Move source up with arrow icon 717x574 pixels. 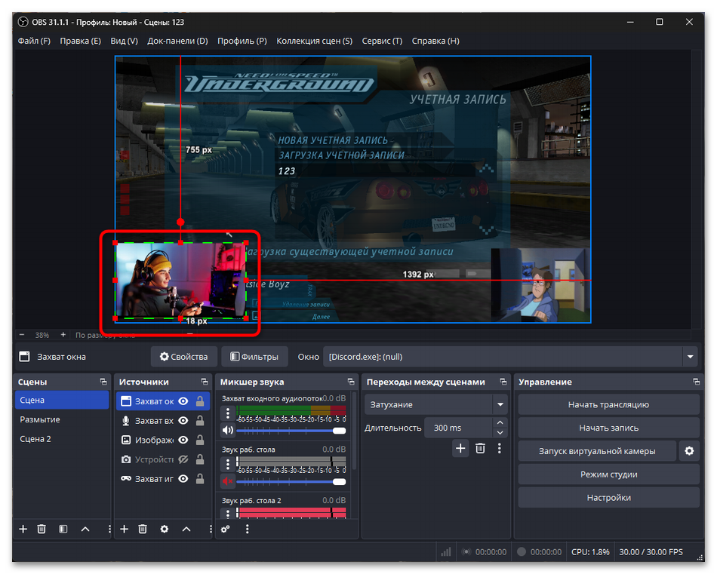pos(186,529)
